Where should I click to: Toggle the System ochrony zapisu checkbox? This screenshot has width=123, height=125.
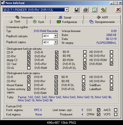(29, 89)
